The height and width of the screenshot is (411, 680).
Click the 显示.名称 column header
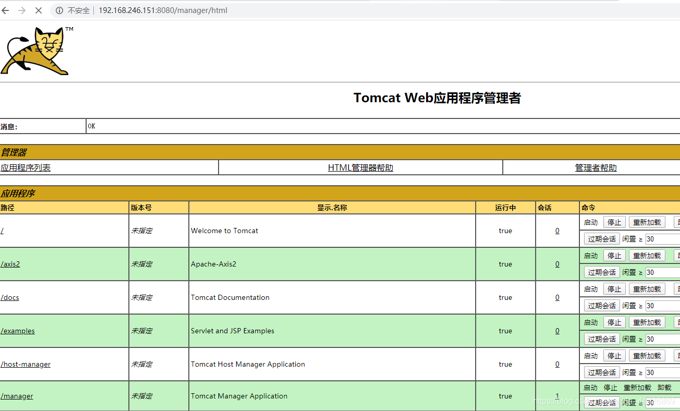(332, 208)
